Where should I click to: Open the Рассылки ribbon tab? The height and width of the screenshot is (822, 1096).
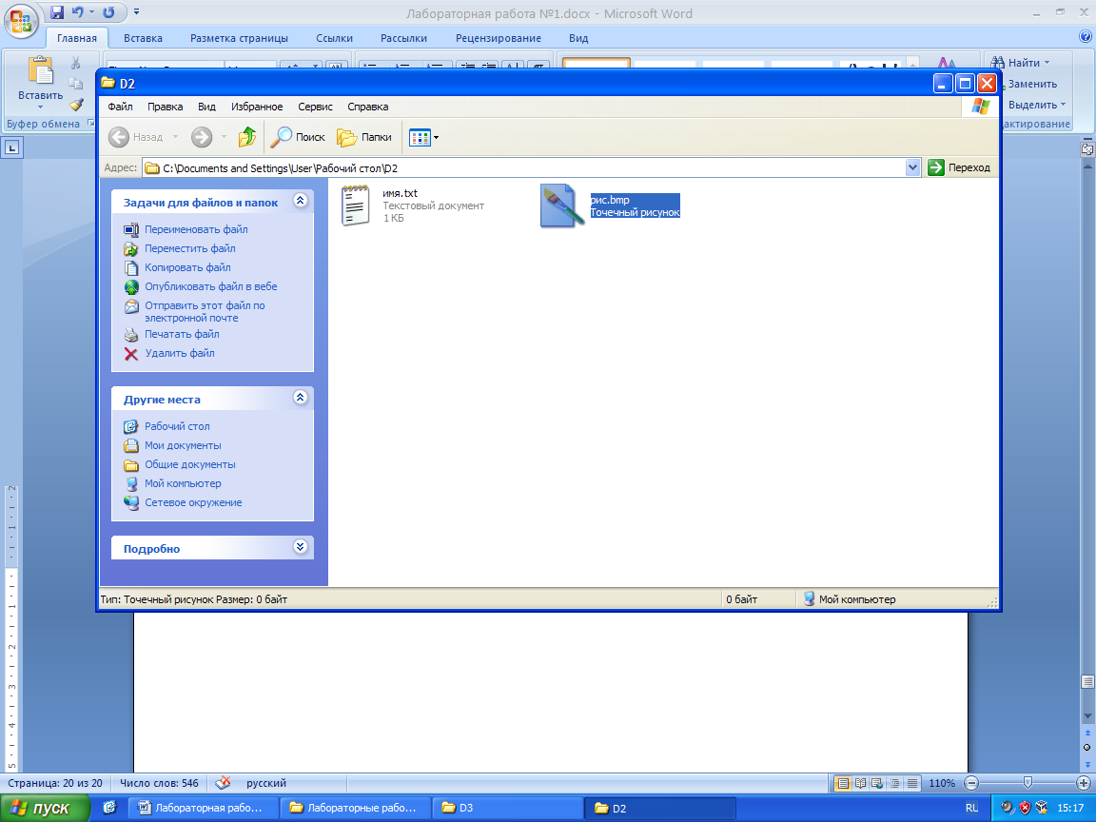[x=403, y=38]
